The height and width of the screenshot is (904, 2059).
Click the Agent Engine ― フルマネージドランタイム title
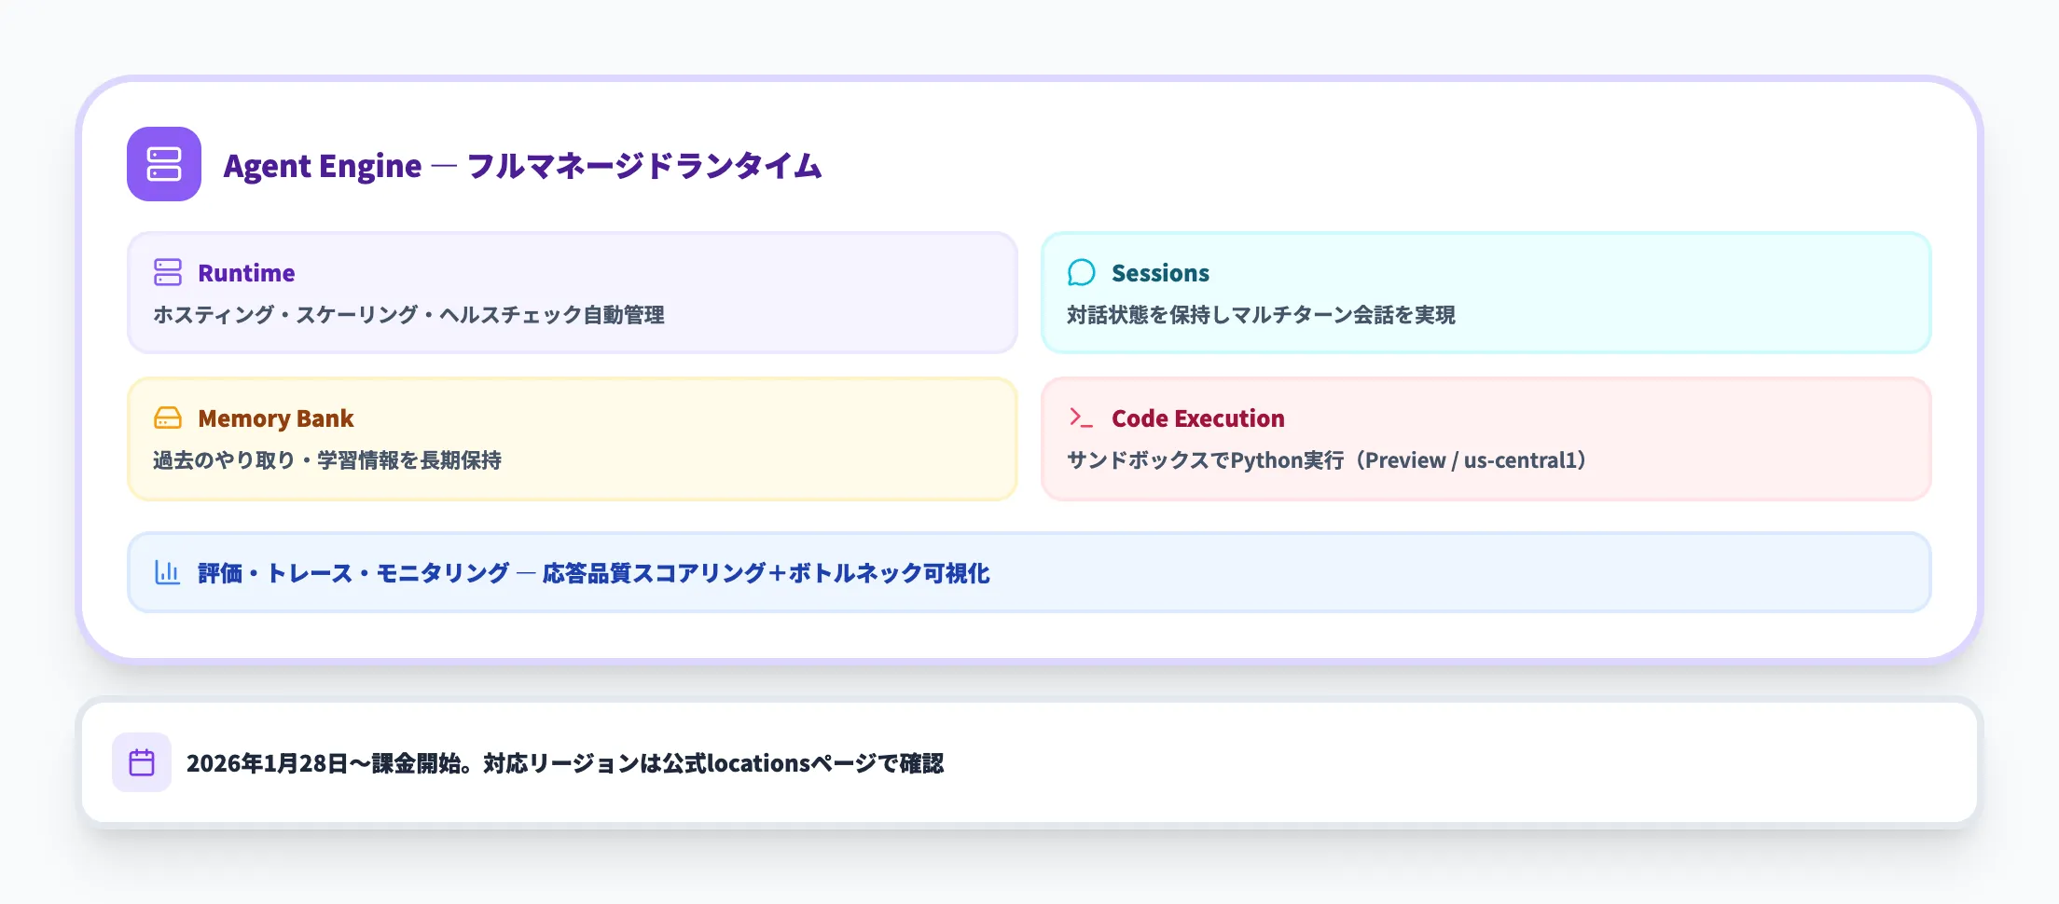point(523,165)
